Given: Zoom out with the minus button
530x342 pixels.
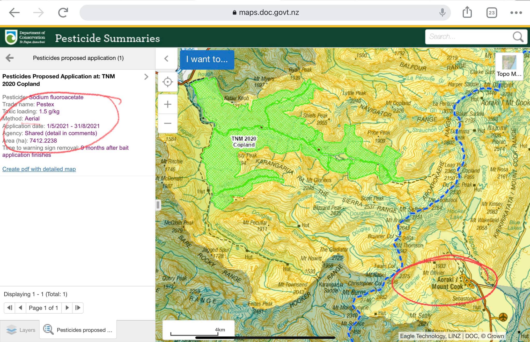Looking at the screenshot, I should tap(168, 123).
